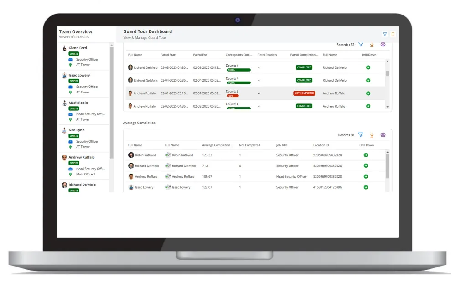Click the down arrow of the patrol table scrollbar

click(x=387, y=107)
